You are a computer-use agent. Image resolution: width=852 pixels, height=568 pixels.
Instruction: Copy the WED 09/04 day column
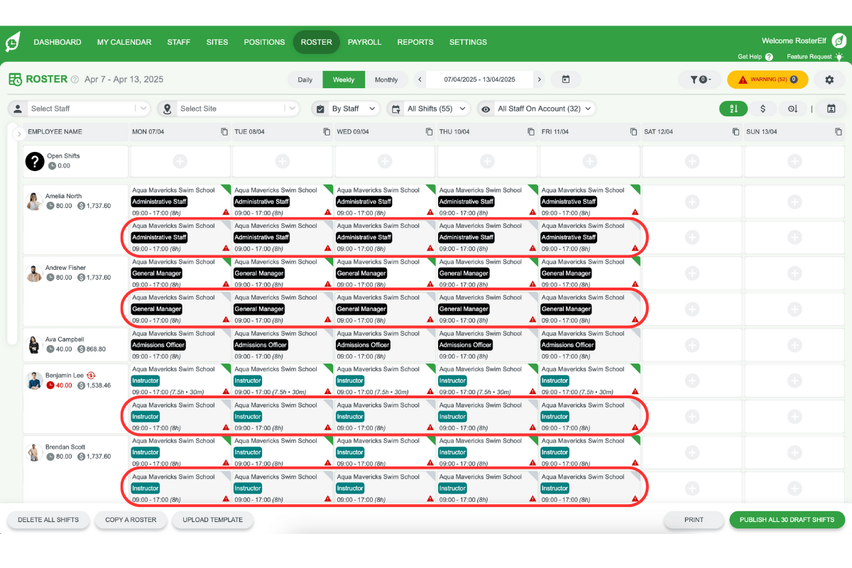(429, 132)
